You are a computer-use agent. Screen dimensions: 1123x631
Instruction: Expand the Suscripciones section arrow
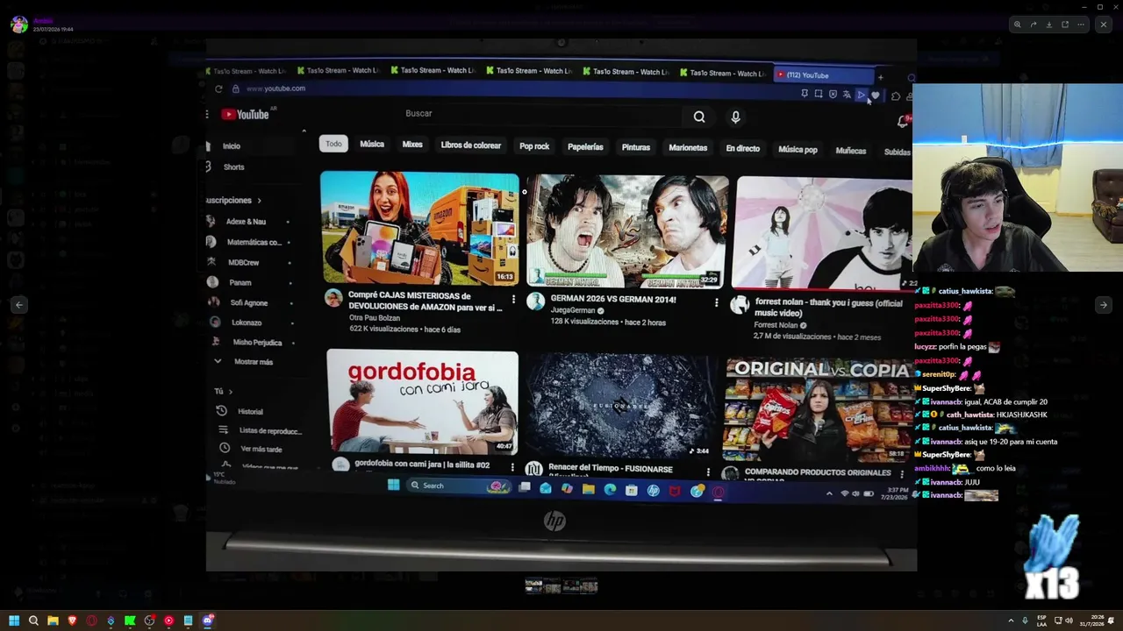[x=259, y=201]
